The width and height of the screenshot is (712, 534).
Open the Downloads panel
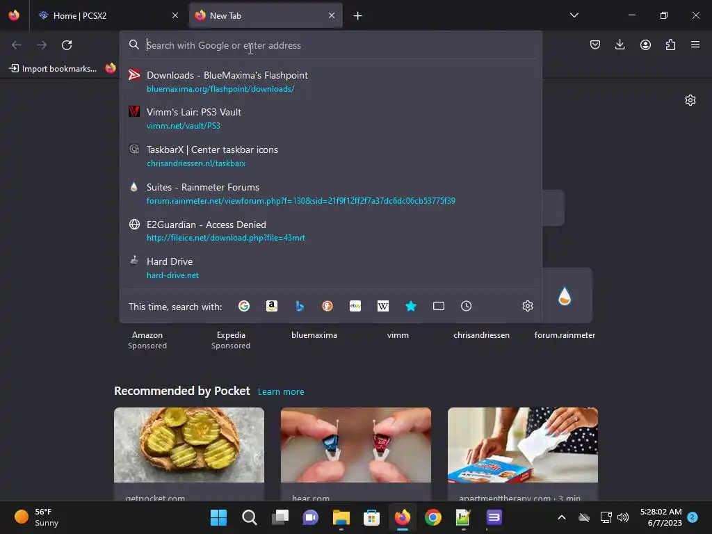coord(620,44)
